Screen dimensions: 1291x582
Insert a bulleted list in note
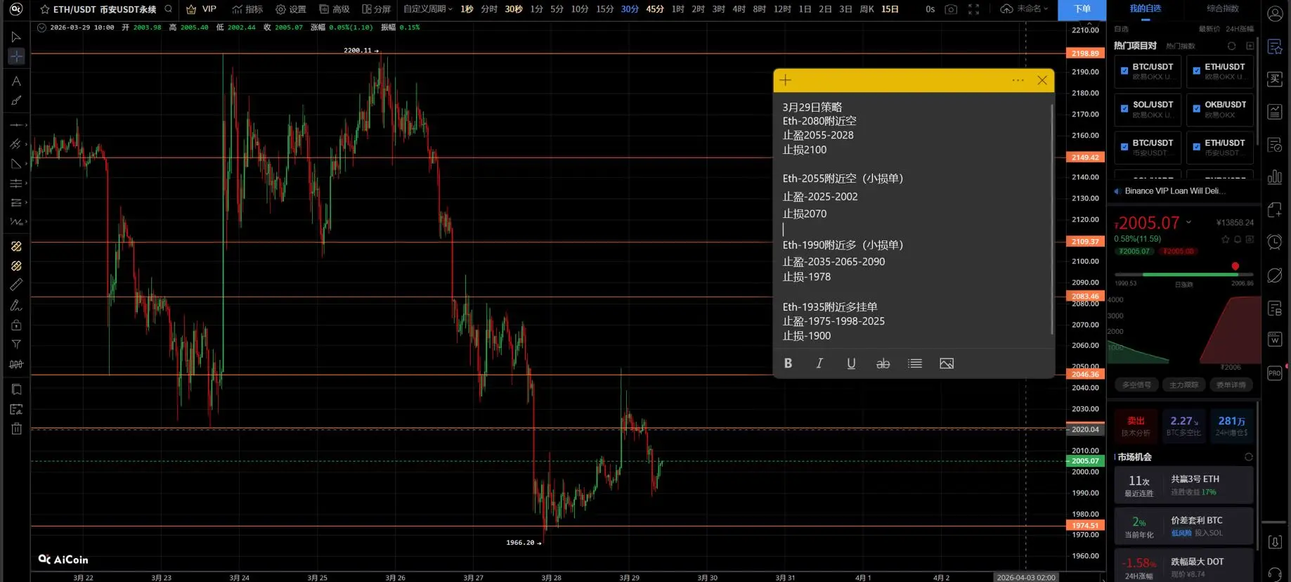915,363
